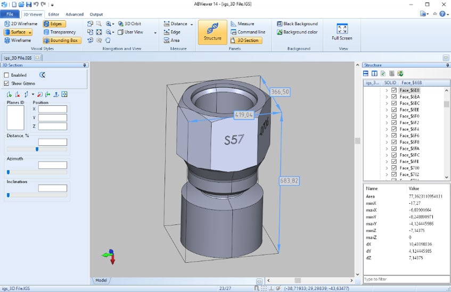The image size is (451, 292).
Task: Enable the Transparency visual style
Action: pyautogui.click(x=60, y=32)
